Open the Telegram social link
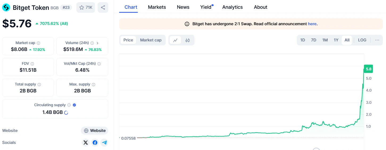 tap(105, 143)
